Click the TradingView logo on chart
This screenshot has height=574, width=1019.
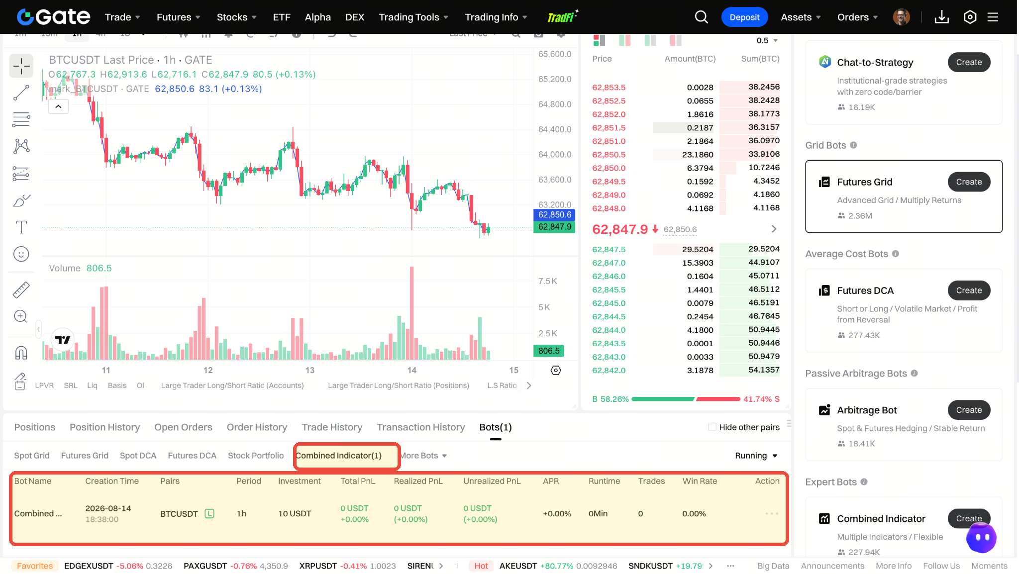pos(63,340)
